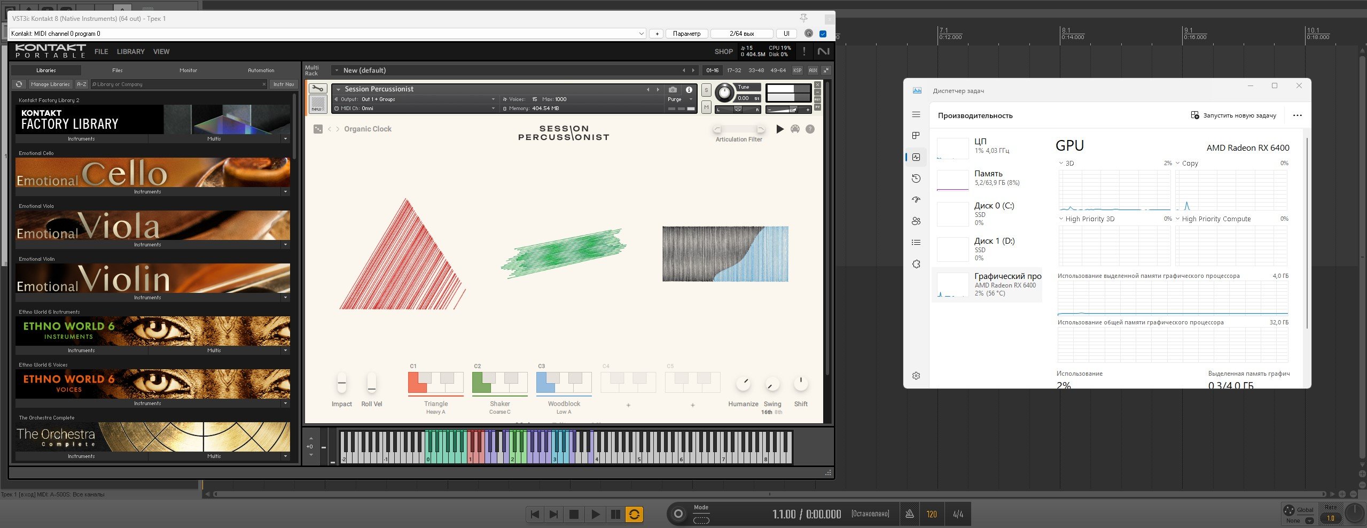
Task: Click the Параметр button
Action: pyautogui.click(x=686, y=33)
